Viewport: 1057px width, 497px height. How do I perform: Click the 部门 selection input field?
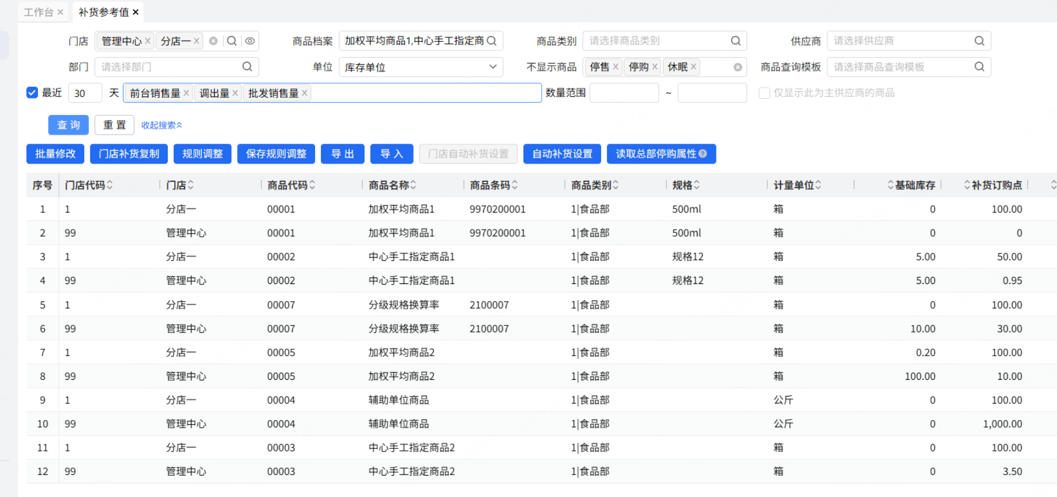177,67
